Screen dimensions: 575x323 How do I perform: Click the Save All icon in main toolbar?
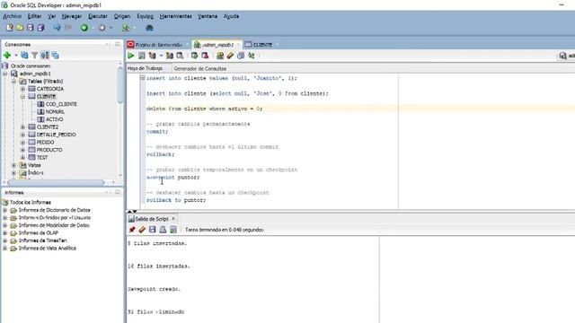[x=40, y=28]
